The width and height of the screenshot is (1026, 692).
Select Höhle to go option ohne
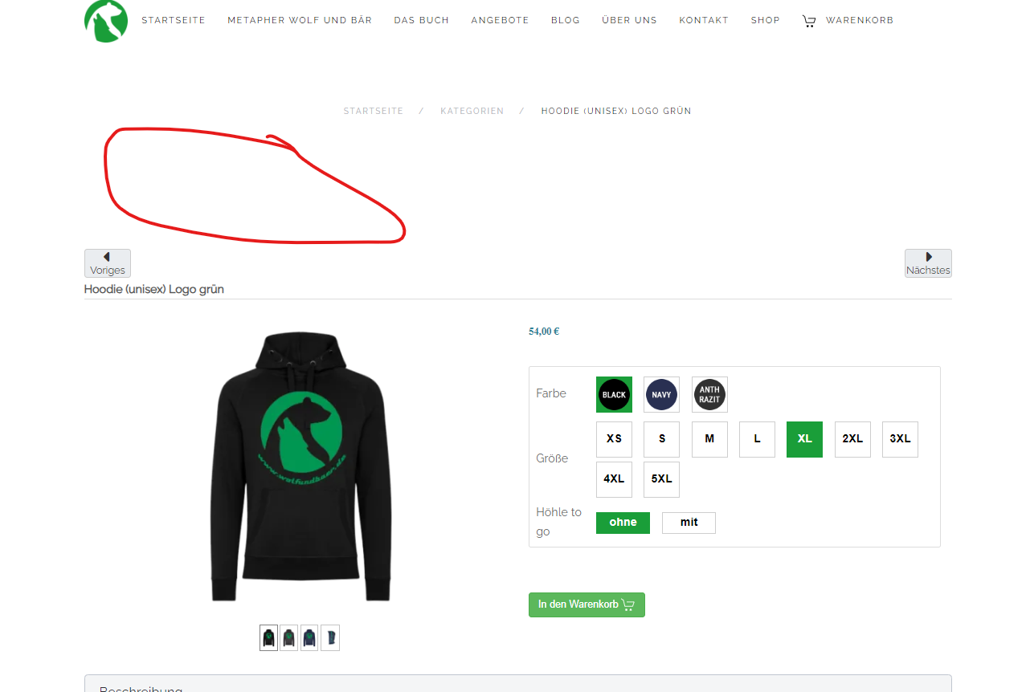[623, 523]
